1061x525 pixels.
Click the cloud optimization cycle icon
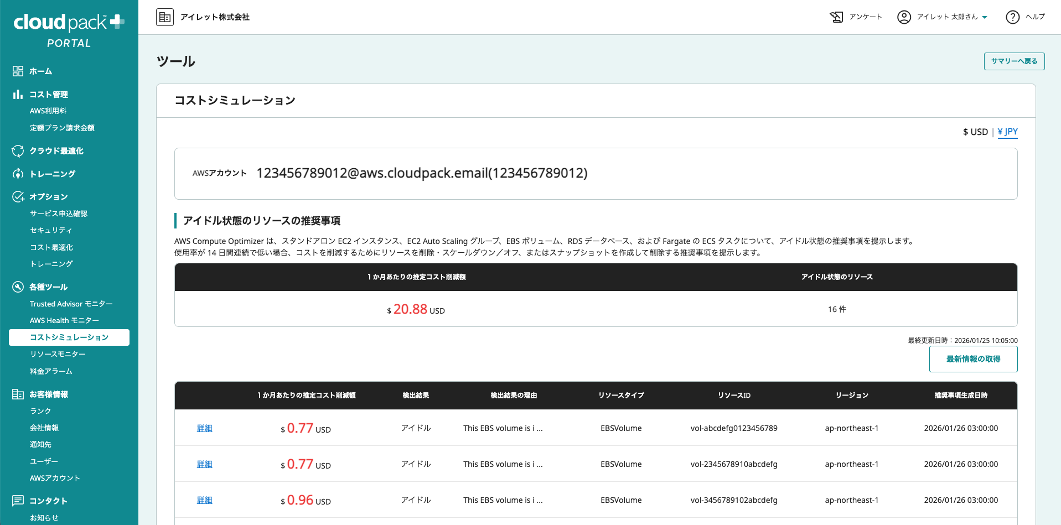(18, 151)
